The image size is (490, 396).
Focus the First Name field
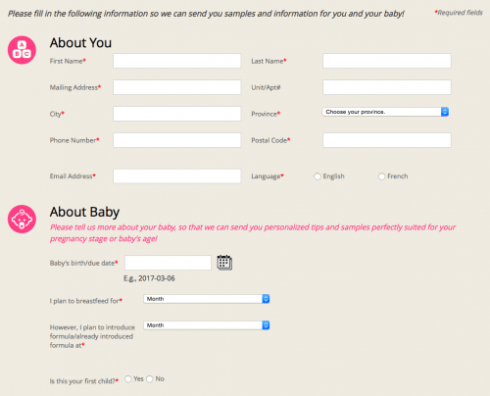click(x=177, y=61)
